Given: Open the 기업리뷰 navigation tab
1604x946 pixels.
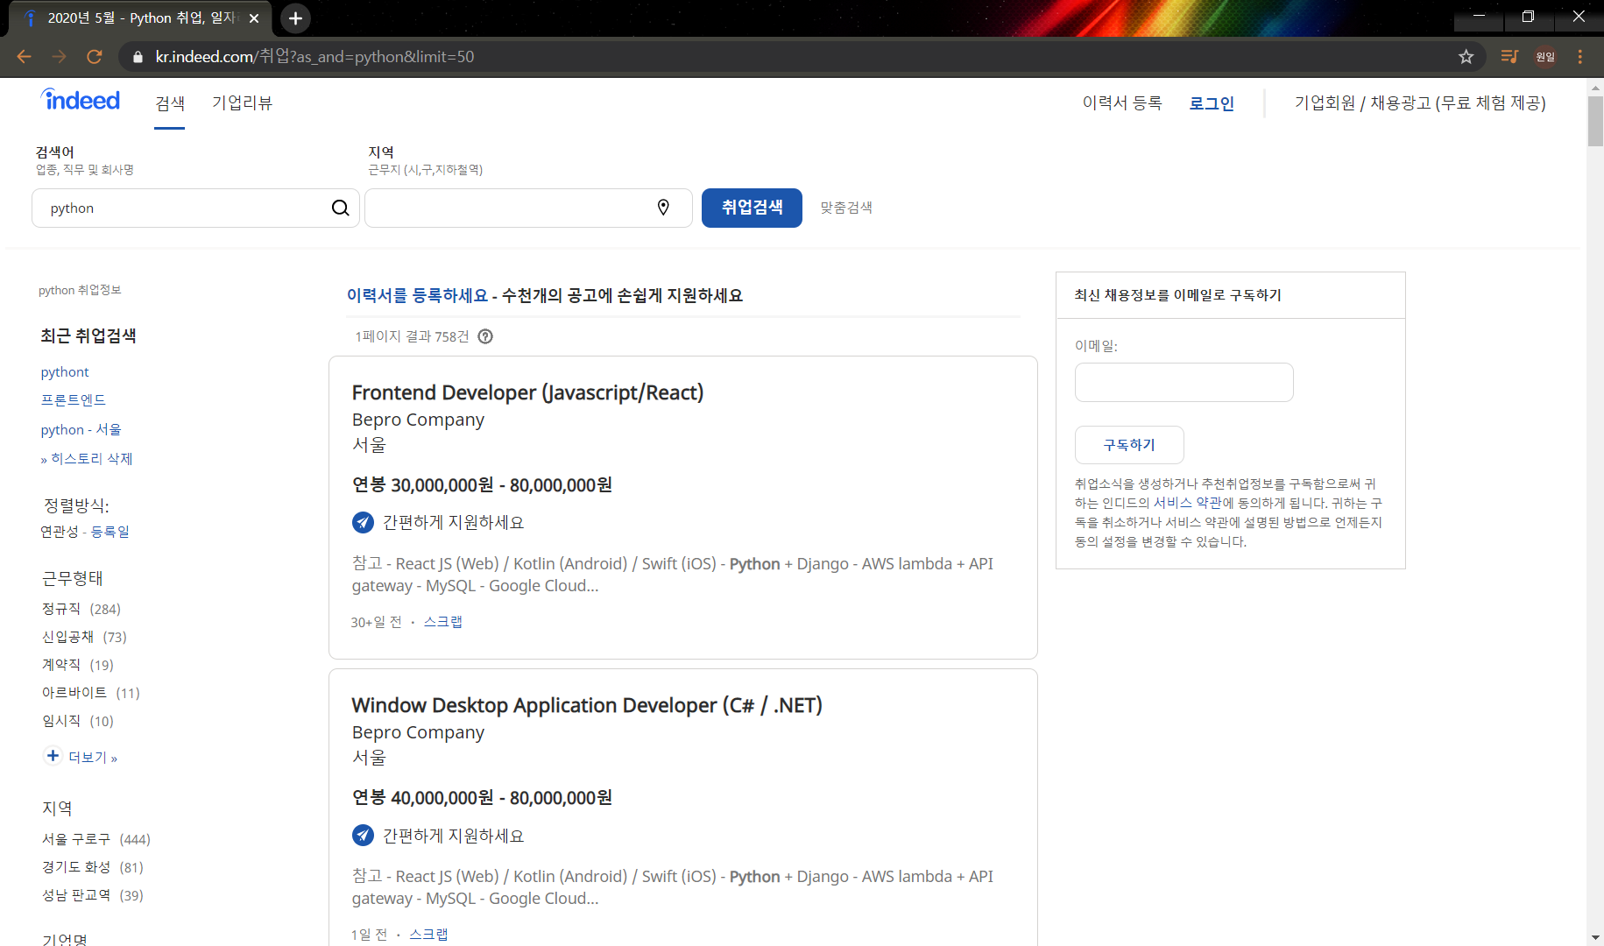Looking at the screenshot, I should tap(243, 103).
